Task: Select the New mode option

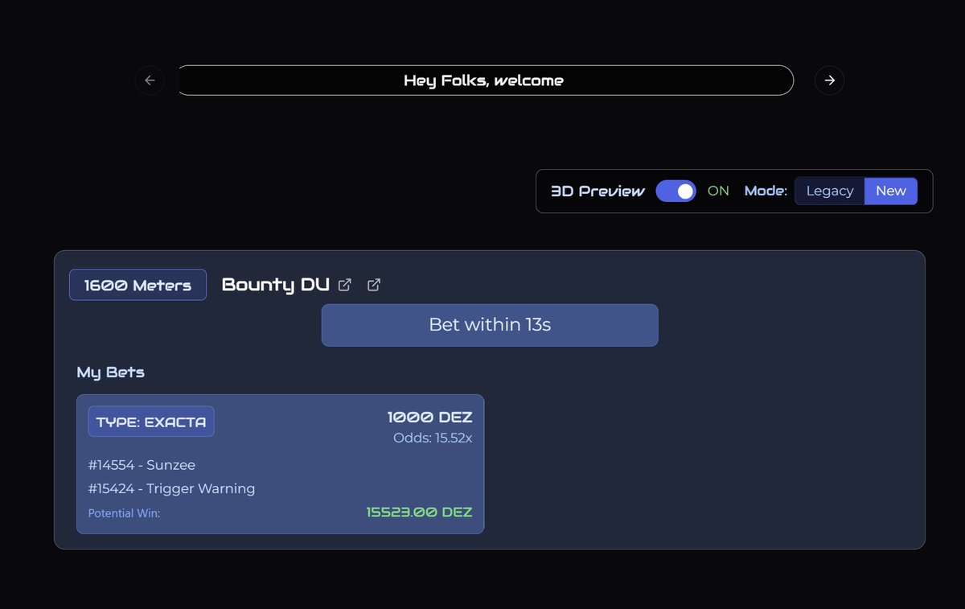Action: (x=891, y=191)
